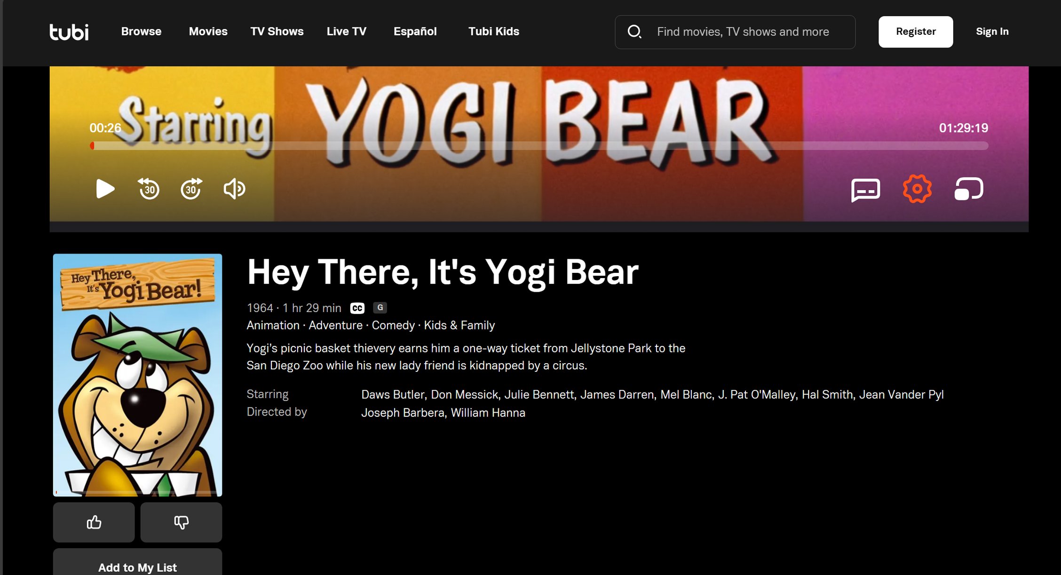
Task: Click actor Jean Vander Pyl
Action: pyautogui.click(x=901, y=394)
